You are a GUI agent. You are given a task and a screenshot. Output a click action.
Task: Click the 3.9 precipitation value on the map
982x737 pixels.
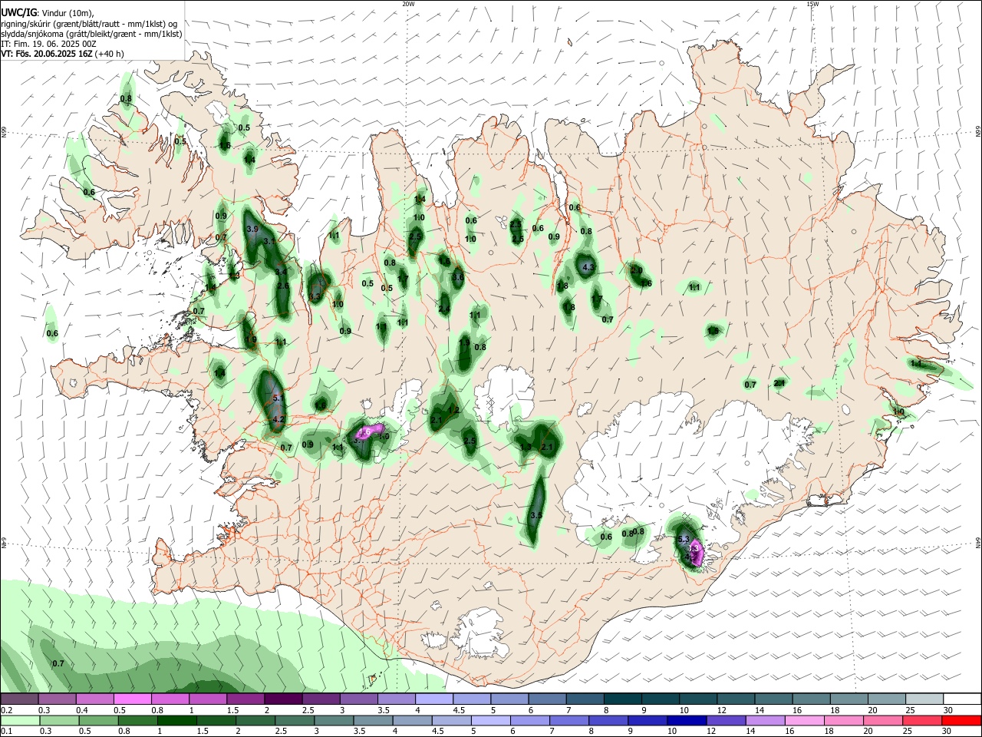click(x=252, y=230)
